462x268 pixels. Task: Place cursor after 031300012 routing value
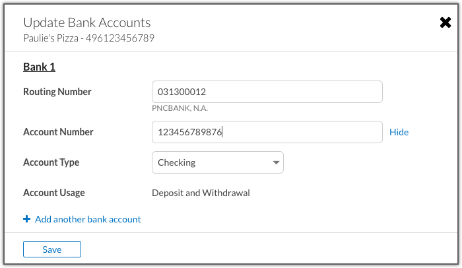207,92
